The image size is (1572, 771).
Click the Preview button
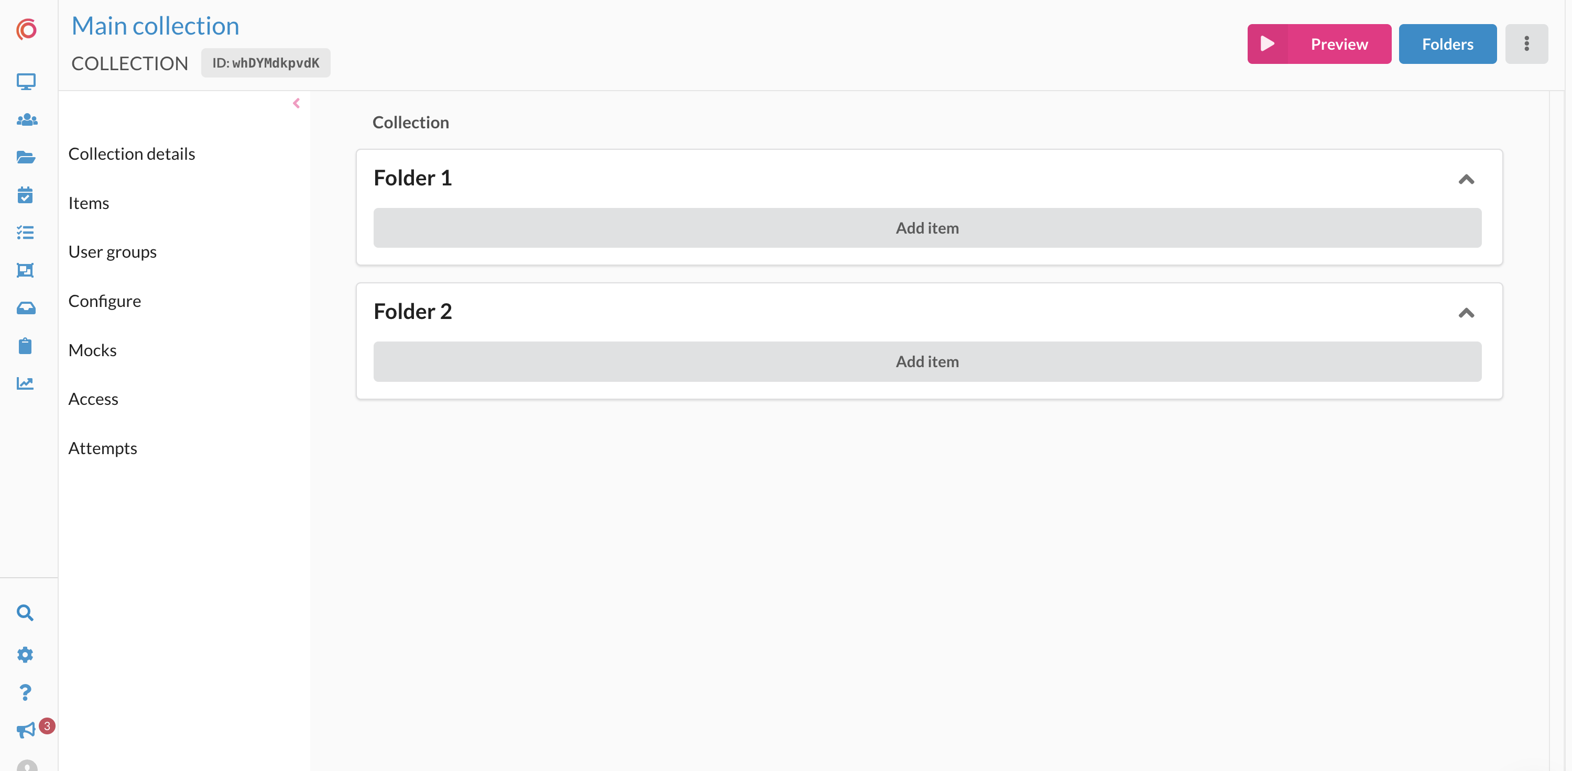1319,44
